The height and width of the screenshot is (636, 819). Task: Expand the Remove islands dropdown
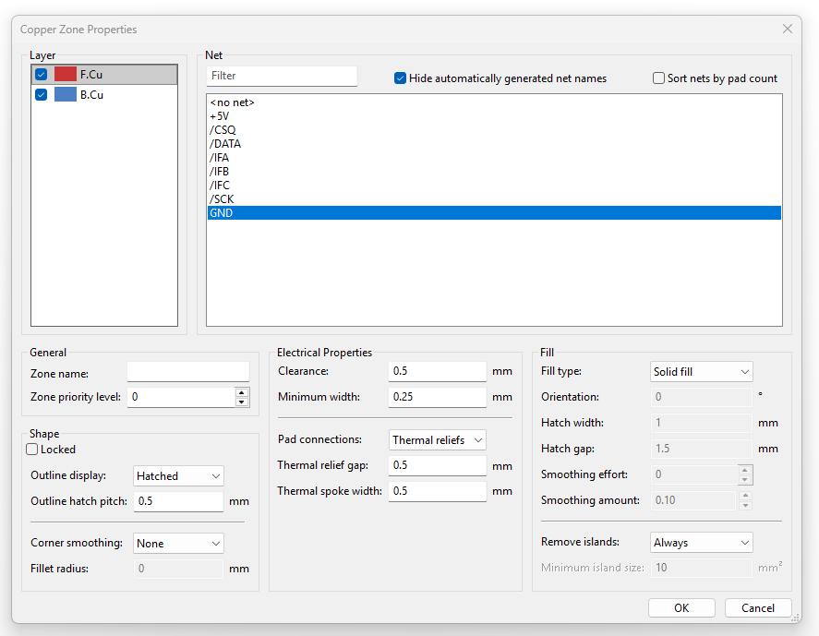(702, 543)
